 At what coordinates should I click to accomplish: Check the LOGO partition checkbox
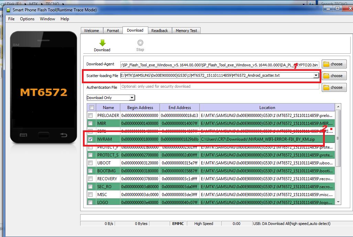click(x=90, y=202)
